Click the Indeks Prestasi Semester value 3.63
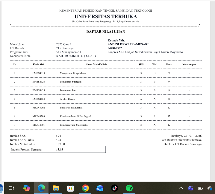215x194 pixels. click(x=60, y=149)
